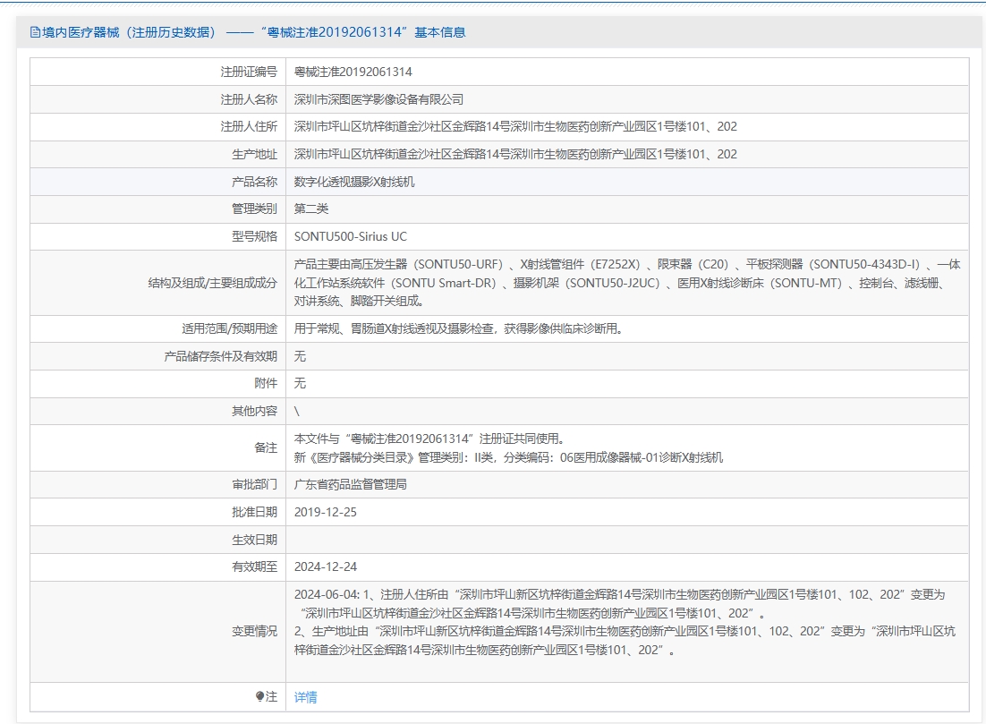
Task: Click approval date 2019-12-25
Action: [x=325, y=512]
